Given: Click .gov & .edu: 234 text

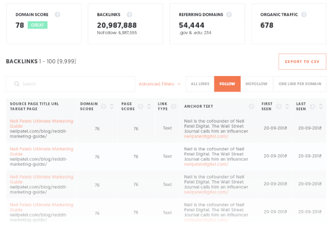Looking at the screenshot, I should coord(195,33).
